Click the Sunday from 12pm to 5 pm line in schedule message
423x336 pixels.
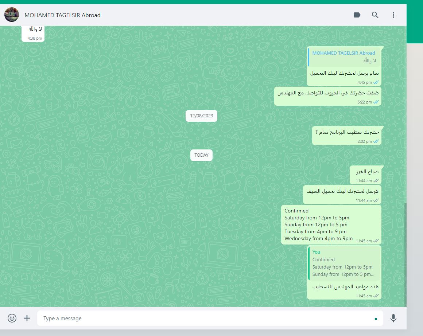(316, 224)
